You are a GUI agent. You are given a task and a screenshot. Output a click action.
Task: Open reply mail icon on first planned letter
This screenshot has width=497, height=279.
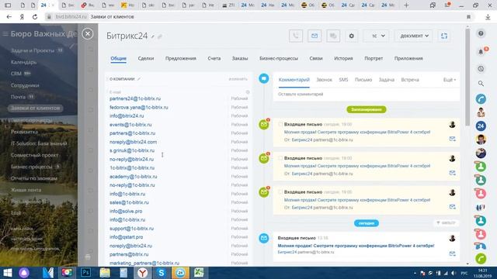(452, 139)
